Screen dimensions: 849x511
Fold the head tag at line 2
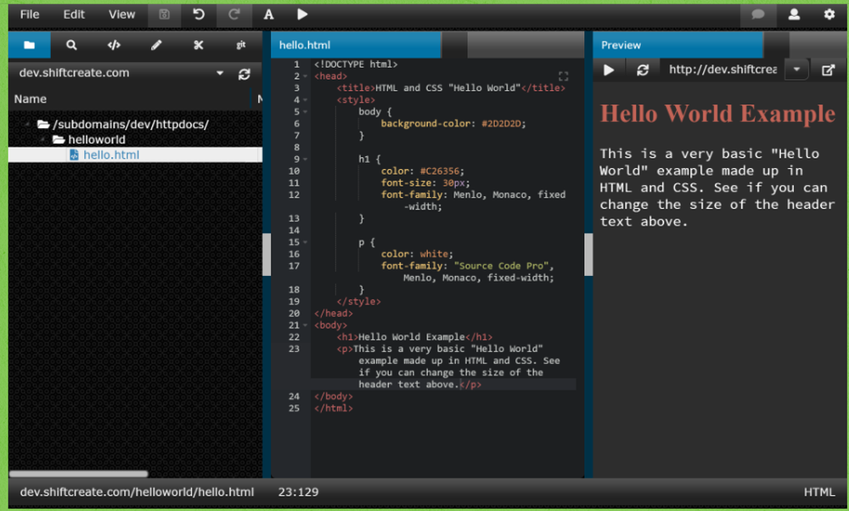coord(306,76)
